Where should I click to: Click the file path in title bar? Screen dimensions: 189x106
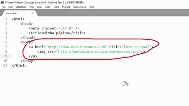pyautogui.click(x=25, y=2)
